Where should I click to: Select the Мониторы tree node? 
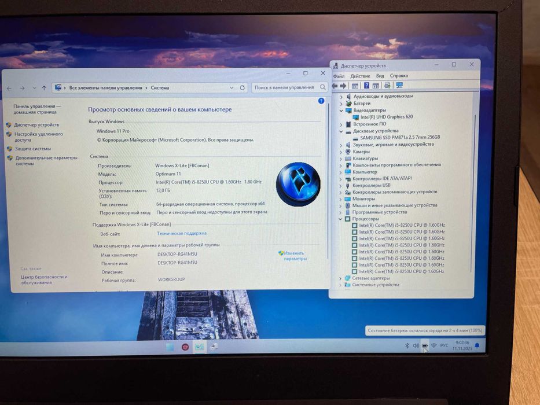pos(363,199)
